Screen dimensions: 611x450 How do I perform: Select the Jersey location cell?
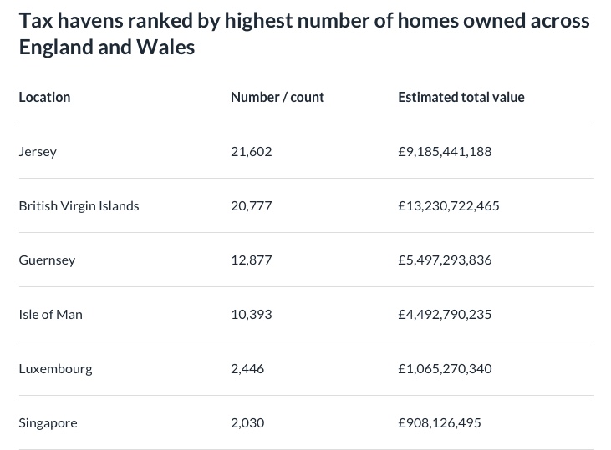(38, 151)
